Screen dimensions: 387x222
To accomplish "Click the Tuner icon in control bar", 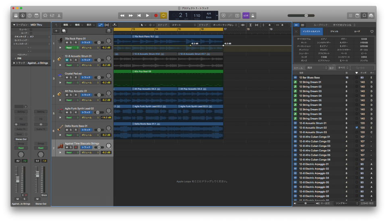I will coord(230,16).
